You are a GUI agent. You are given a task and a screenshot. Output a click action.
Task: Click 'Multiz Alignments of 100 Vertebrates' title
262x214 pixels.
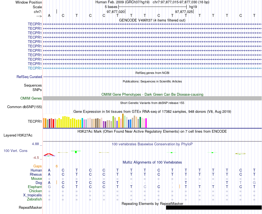tap(152, 162)
